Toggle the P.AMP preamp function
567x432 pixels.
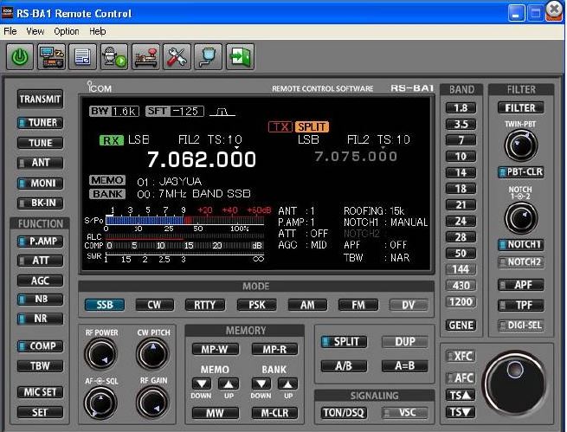click(40, 242)
